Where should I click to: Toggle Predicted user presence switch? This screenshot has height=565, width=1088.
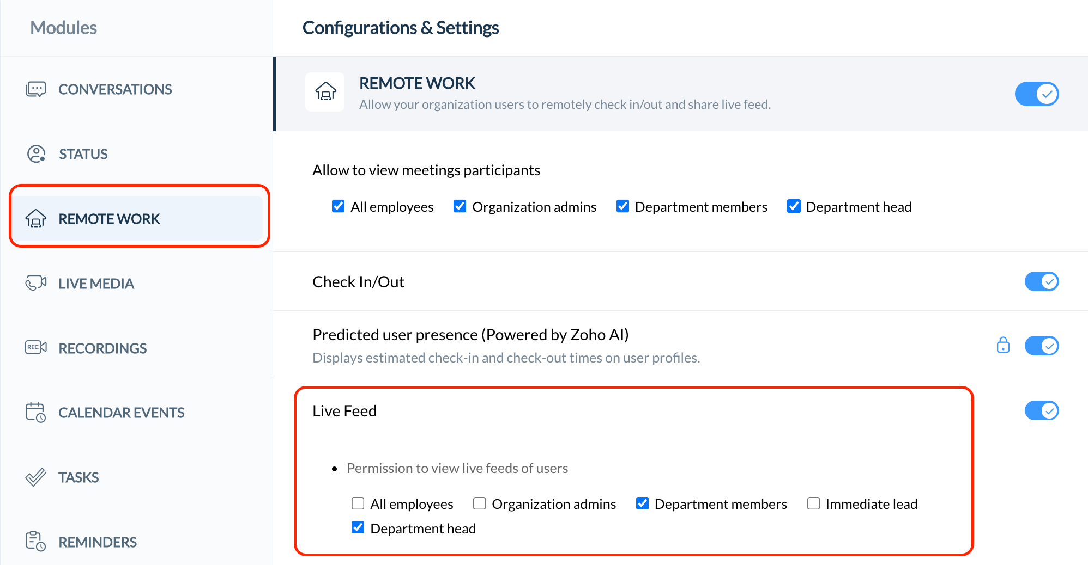[x=1041, y=346]
